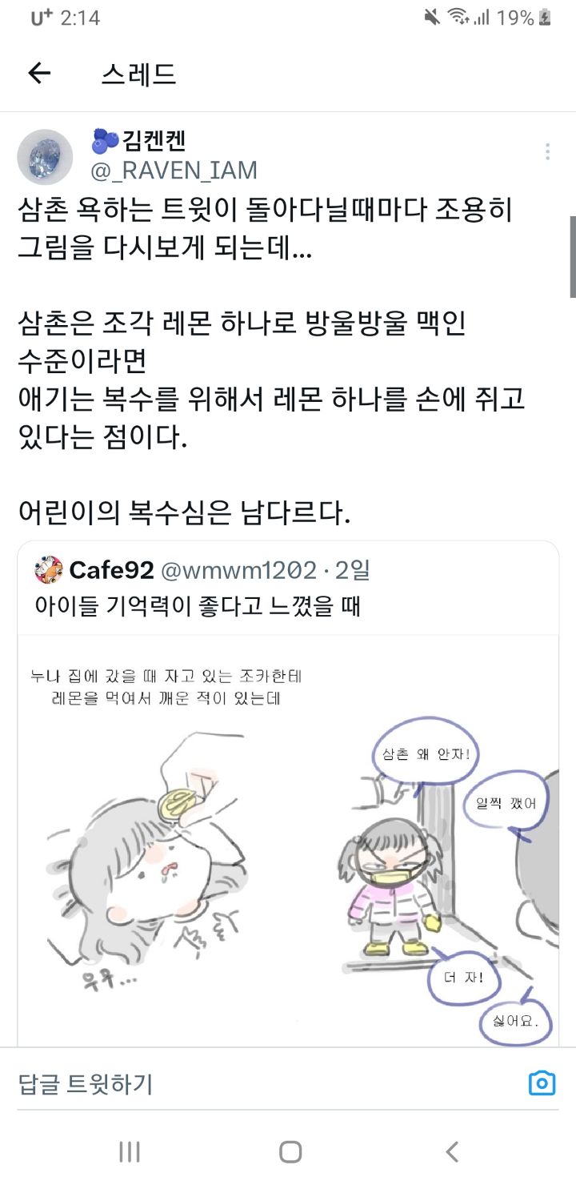Open 김켄켄's profile avatar

(46, 156)
